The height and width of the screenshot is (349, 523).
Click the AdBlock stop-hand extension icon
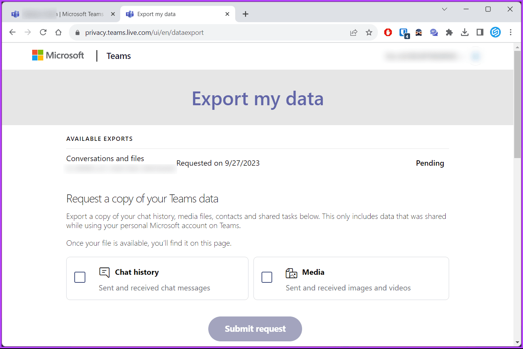tap(388, 32)
